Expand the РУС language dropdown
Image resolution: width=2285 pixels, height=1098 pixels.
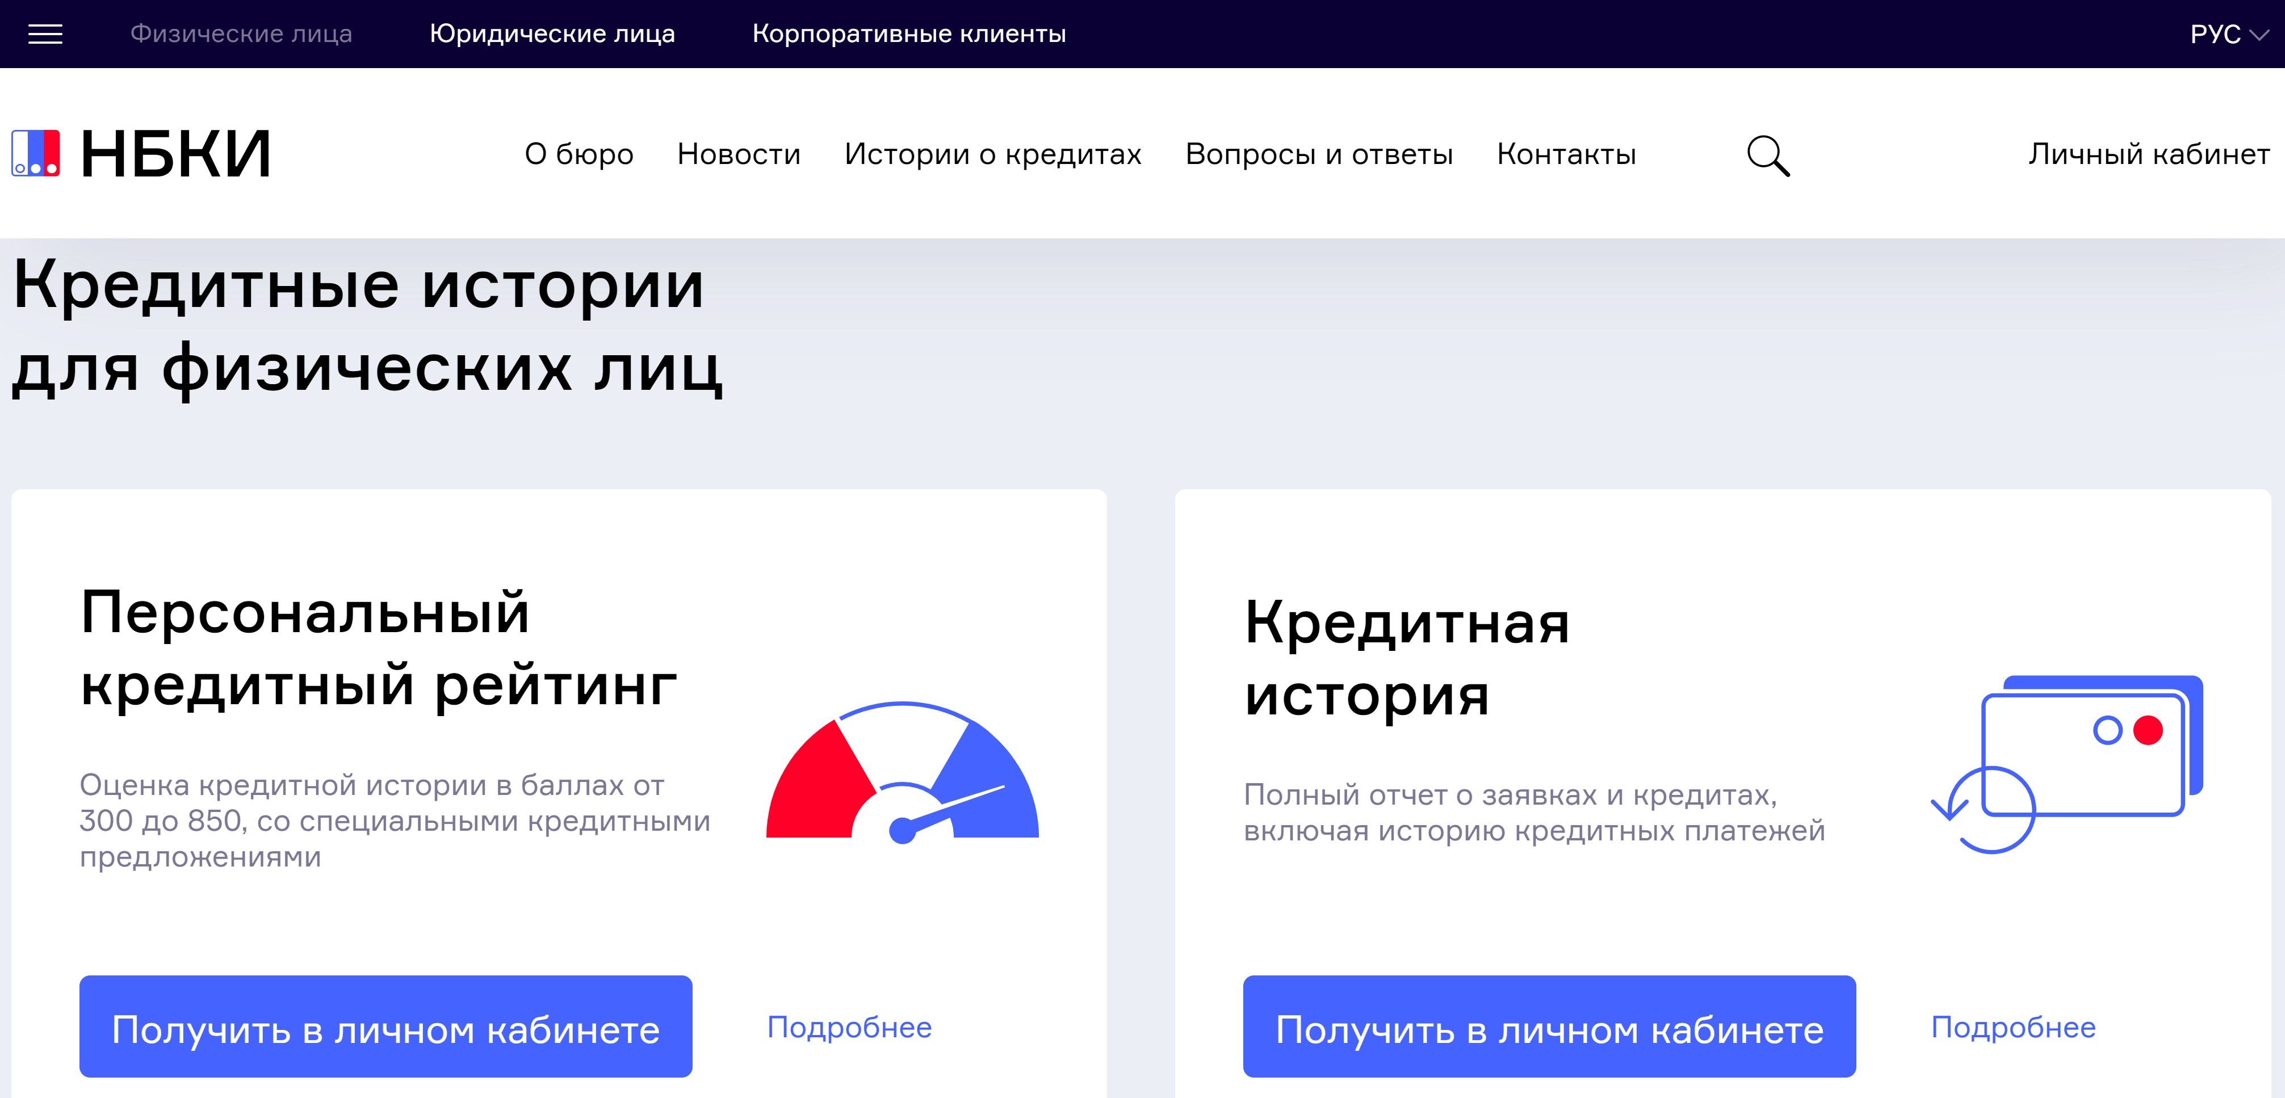pos(2229,33)
